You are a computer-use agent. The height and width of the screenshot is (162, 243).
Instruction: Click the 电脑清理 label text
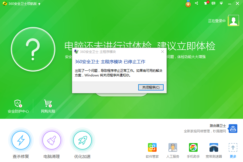pos(52,157)
